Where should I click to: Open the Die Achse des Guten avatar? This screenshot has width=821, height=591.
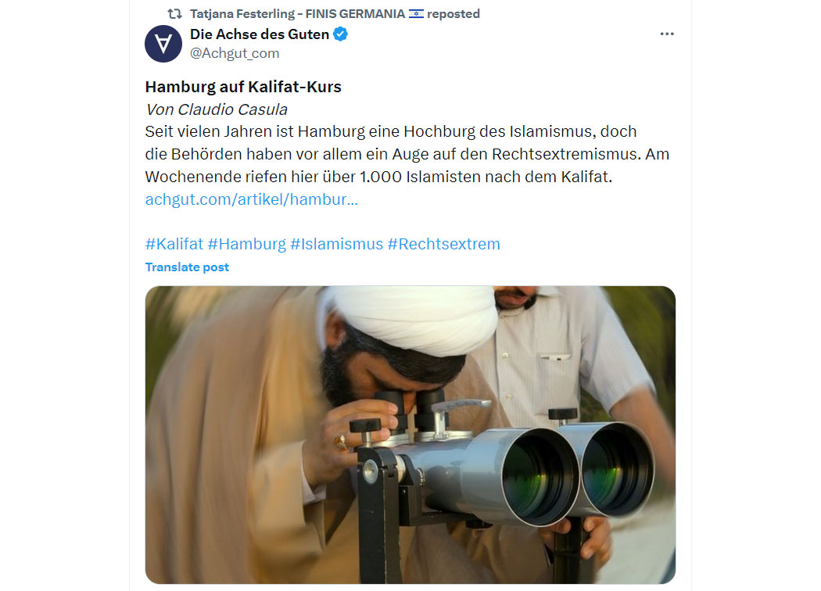(x=163, y=44)
